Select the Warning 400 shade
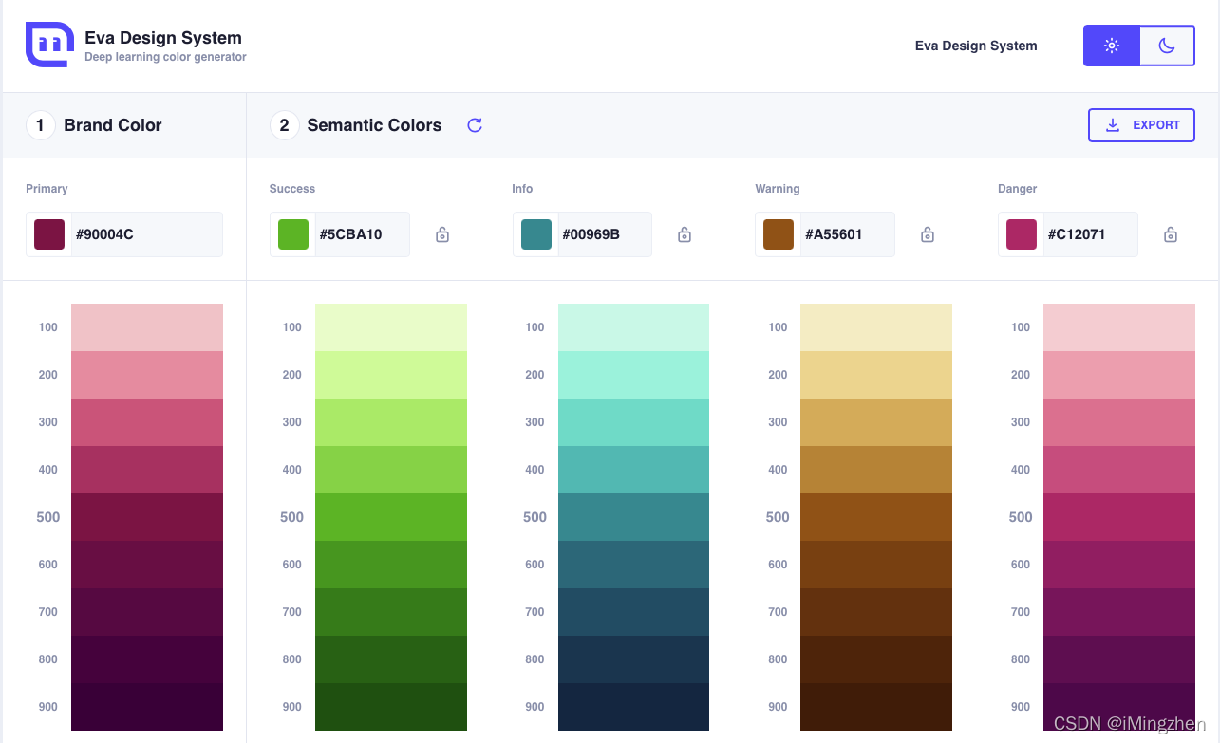Screen dimensions: 1220x743 click(x=876, y=470)
